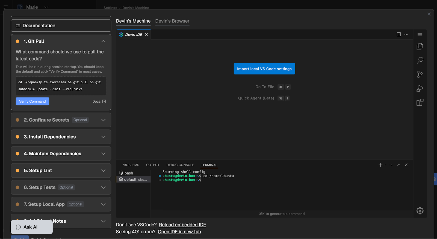Open editor More Actions ellipsis
The width and height of the screenshot is (437, 239).
(406, 34)
